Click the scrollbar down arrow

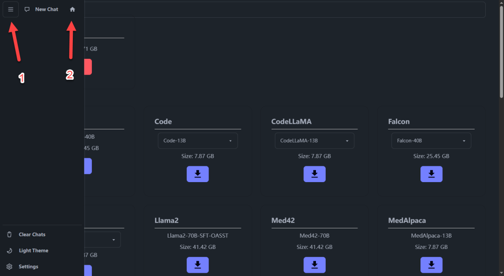coord(501,273)
